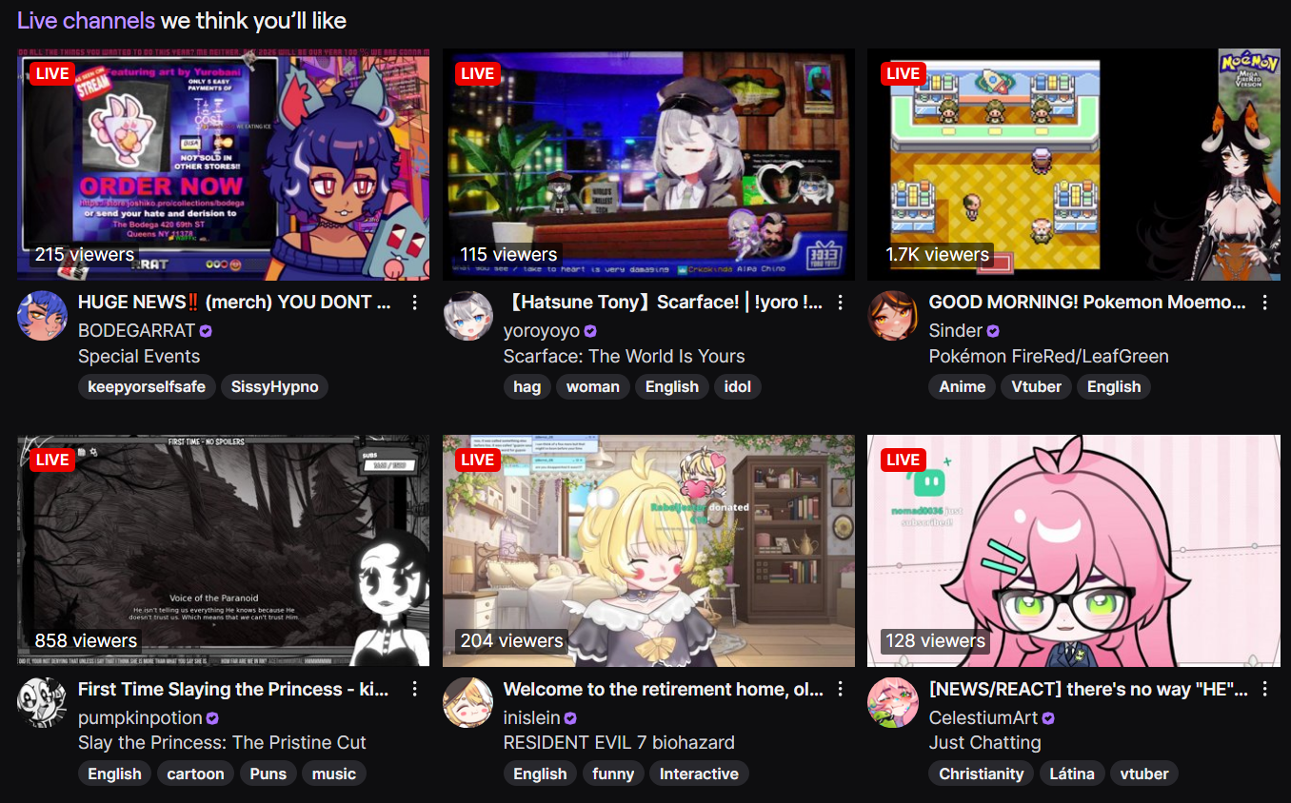
Task: Open more options for Sinder's stream
Action: [1264, 303]
